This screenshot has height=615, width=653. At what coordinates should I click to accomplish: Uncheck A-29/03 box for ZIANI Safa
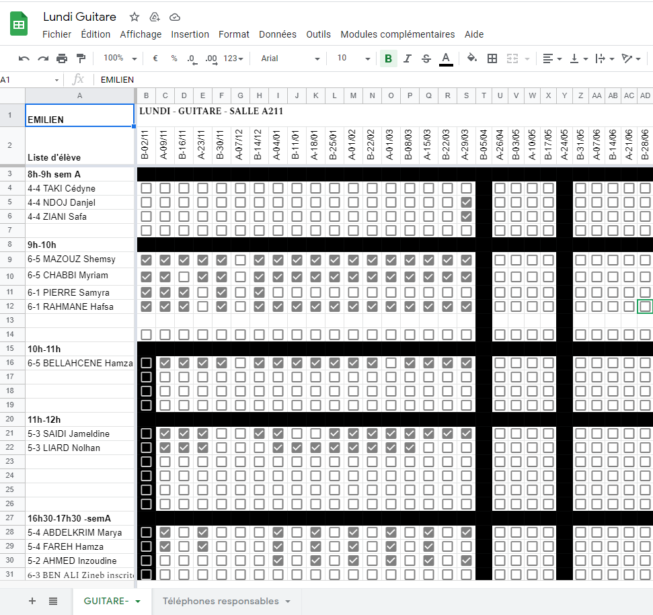(x=466, y=216)
